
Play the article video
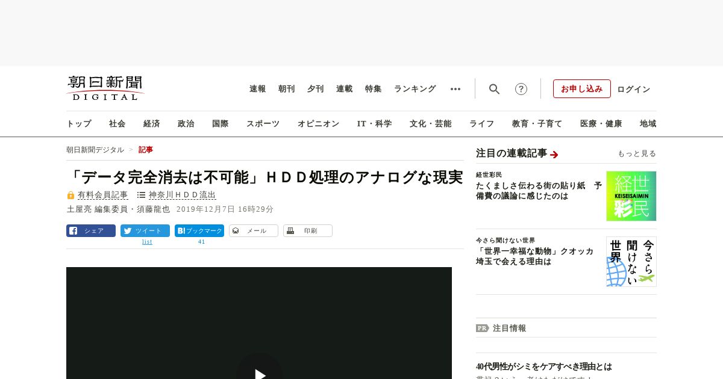click(x=259, y=374)
